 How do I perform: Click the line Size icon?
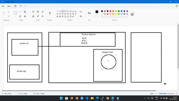[89, 13]
